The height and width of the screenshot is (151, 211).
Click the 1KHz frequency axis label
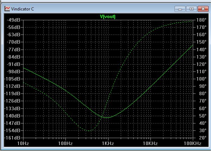coord(108,143)
